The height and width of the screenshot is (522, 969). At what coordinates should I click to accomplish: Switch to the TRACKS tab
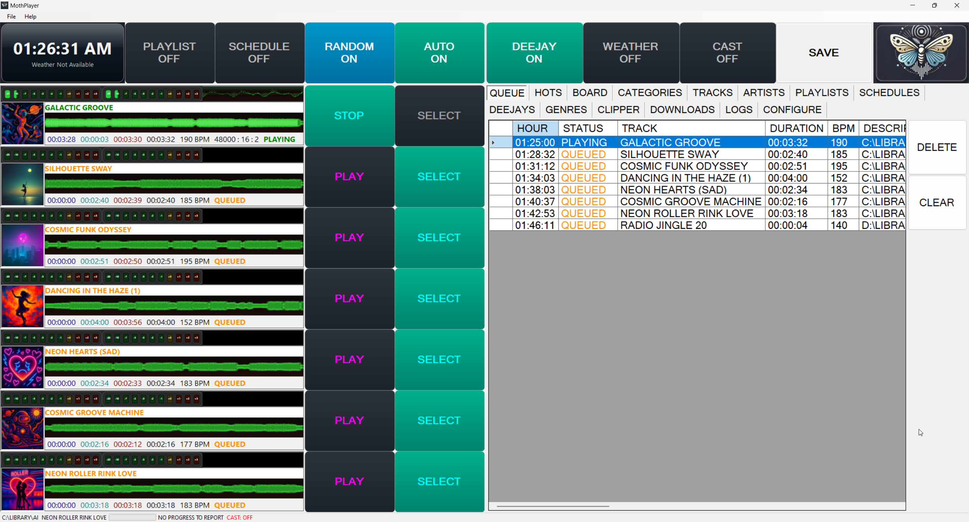712,92
